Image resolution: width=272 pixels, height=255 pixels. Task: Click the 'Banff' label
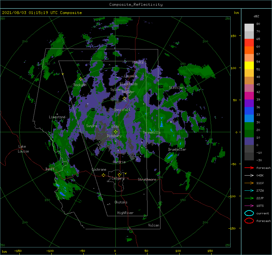coord(50,169)
